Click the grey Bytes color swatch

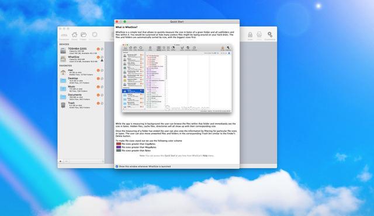pos(119,151)
